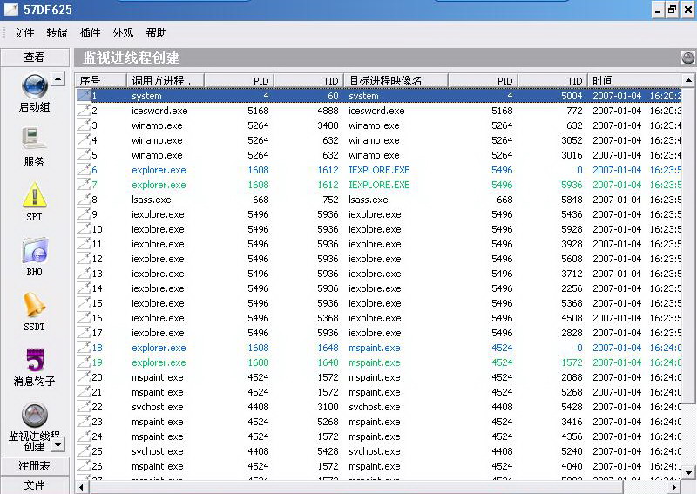The height and width of the screenshot is (494, 697).
Task: Click the horizontal scroll left arrow
Action: click(81, 487)
